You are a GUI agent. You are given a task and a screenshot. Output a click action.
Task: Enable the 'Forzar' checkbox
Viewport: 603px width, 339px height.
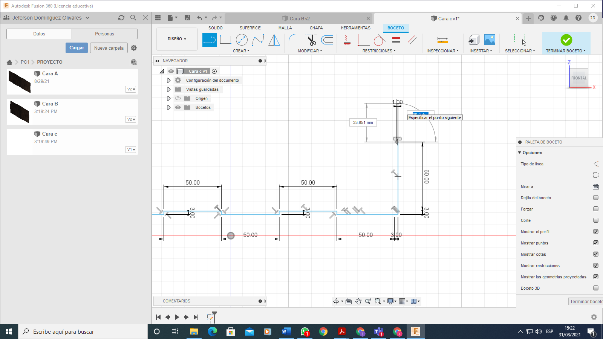click(596, 209)
